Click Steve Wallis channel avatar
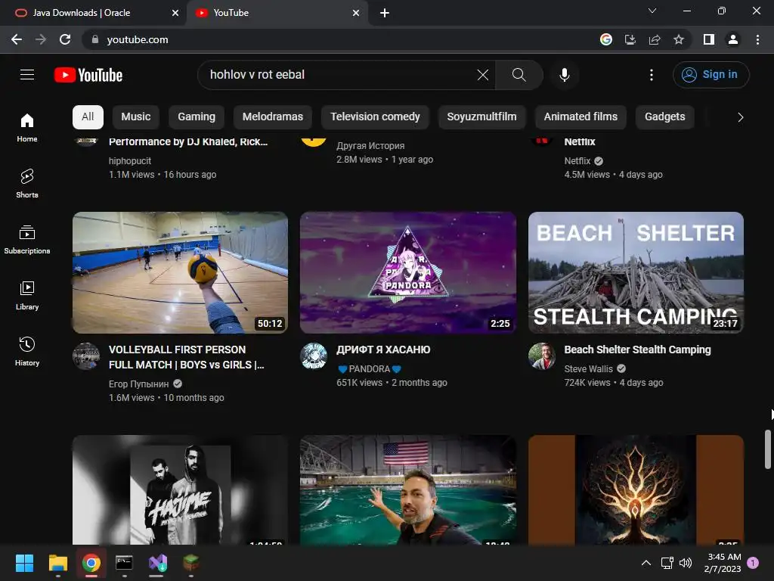Image resolution: width=774 pixels, height=581 pixels. click(x=541, y=356)
